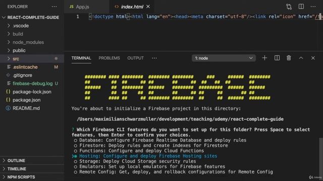The height and width of the screenshot is (181, 323).
Task: Open the firebase-debug.log file
Action: [x=32, y=83]
